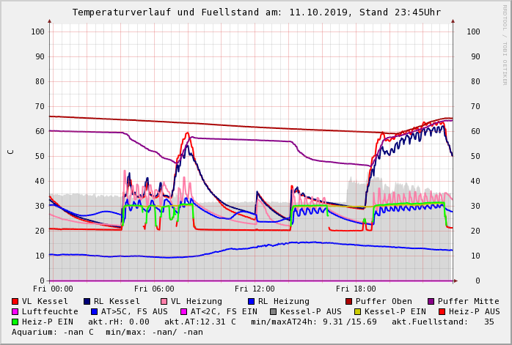Click the dark blue RL Kessel legend swatch
The height and width of the screenshot is (345, 512).
click(x=87, y=301)
